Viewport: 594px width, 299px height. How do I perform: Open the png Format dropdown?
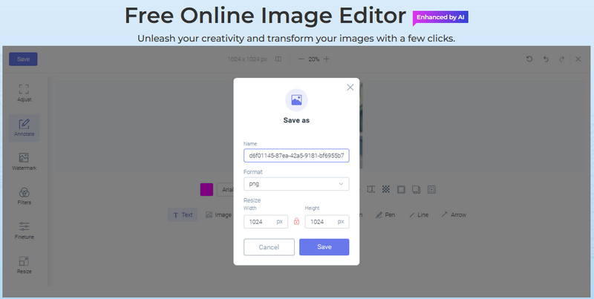coord(296,184)
